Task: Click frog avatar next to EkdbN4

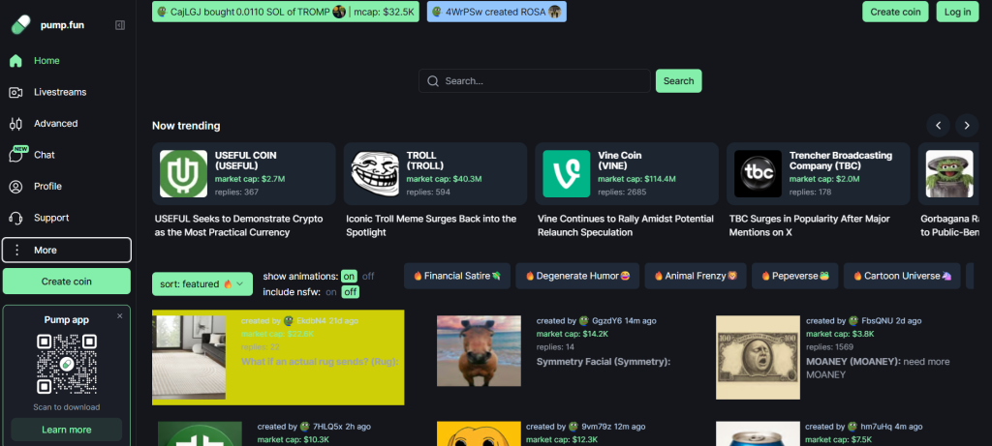Action: 289,321
